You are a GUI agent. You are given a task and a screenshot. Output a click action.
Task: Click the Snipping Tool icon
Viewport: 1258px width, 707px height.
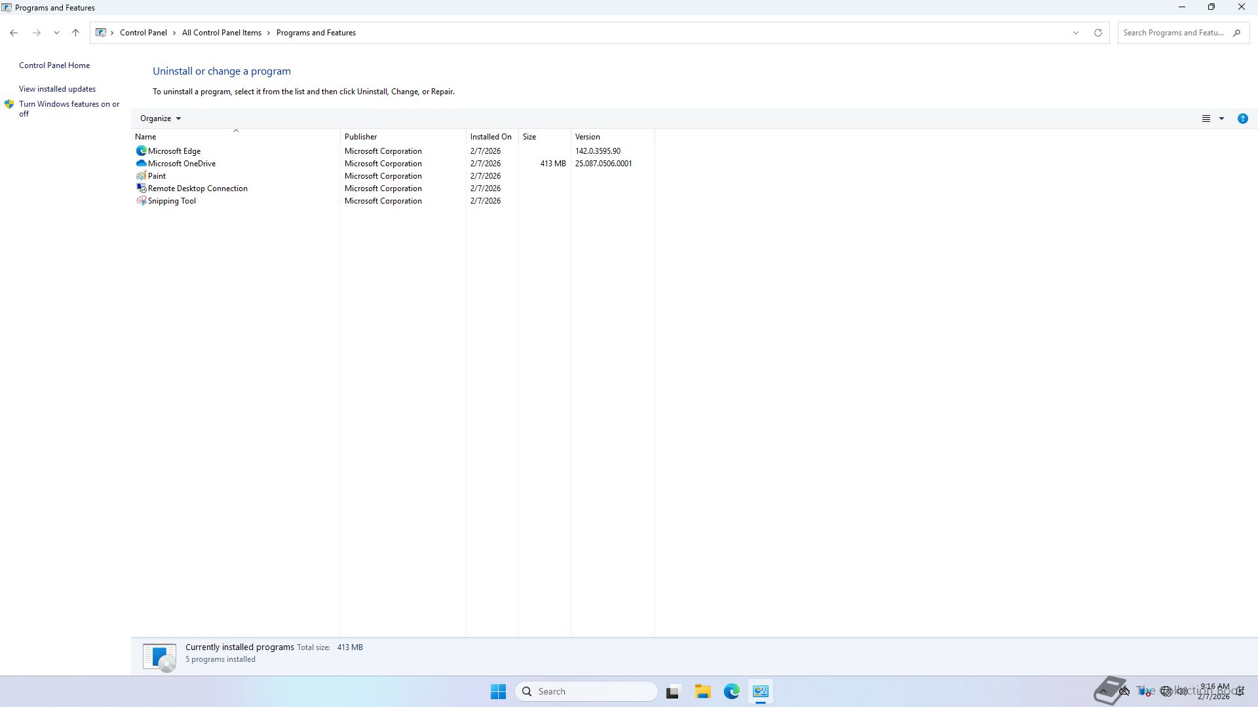tap(141, 201)
